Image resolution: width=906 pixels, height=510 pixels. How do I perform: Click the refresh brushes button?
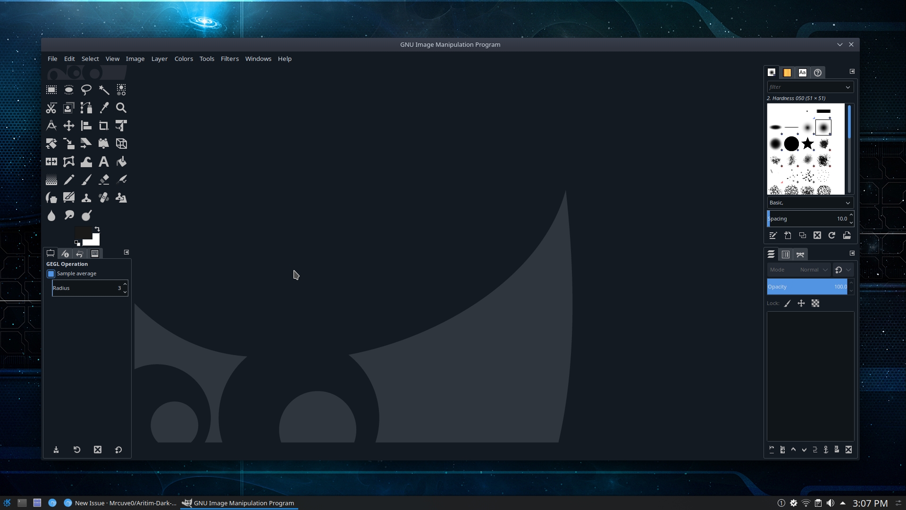pyautogui.click(x=832, y=235)
